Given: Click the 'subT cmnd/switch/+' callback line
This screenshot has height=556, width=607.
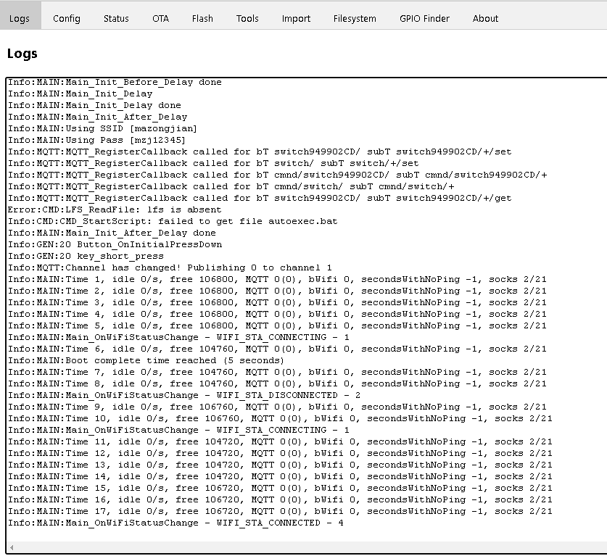Looking at the screenshot, I should [x=231, y=186].
